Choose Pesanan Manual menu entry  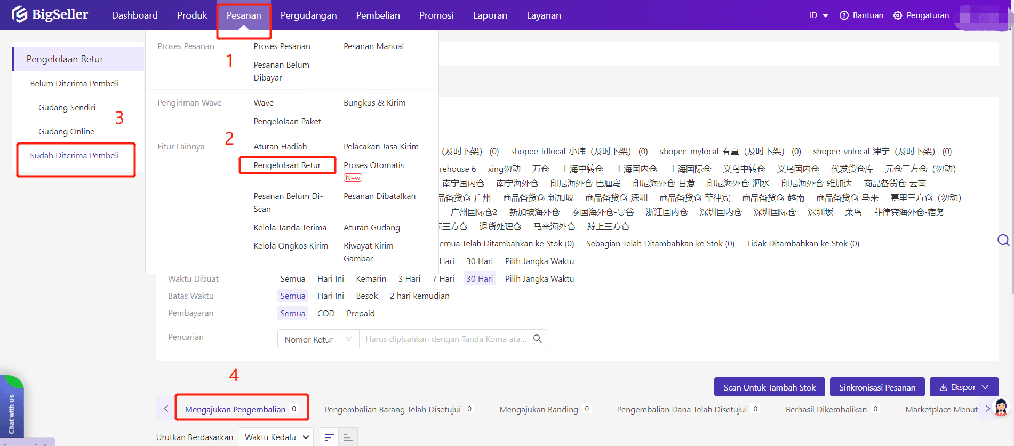pyautogui.click(x=373, y=46)
